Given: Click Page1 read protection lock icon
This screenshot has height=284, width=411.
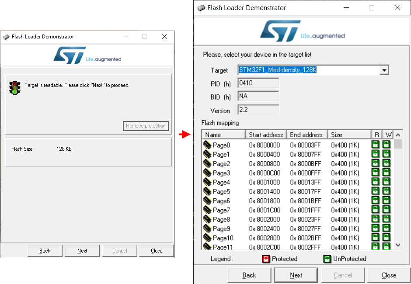Looking at the screenshot, I should (375, 154).
